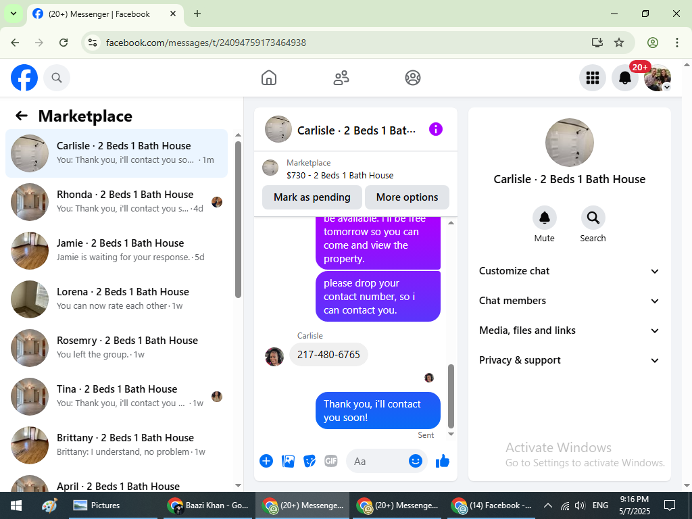Open the Brittany 2 Beds 1 Bath conversation
The image size is (692, 519).
click(116, 445)
